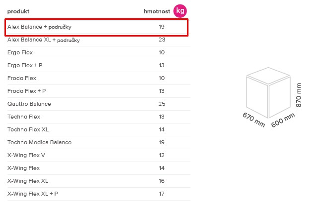Click the weight value 25 for Qauttro Balance
This screenshot has width=311, height=205.
pyautogui.click(x=162, y=104)
